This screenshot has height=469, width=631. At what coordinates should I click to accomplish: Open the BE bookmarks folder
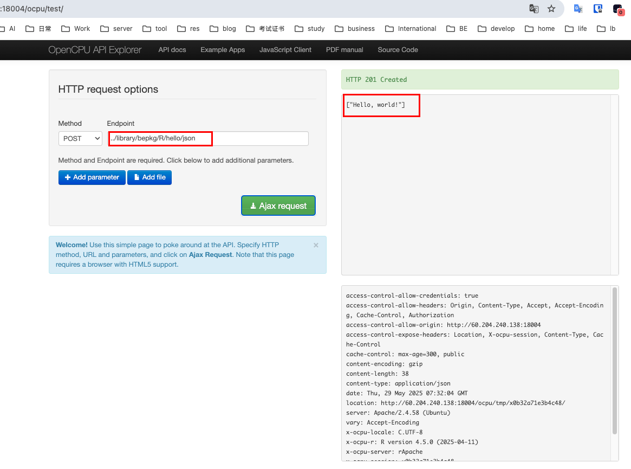point(457,29)
